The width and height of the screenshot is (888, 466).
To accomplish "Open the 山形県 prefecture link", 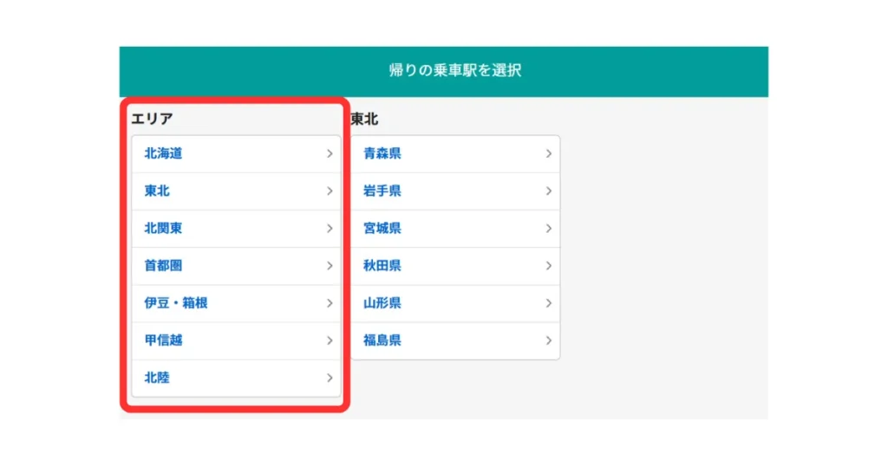I will coord(382,303).
